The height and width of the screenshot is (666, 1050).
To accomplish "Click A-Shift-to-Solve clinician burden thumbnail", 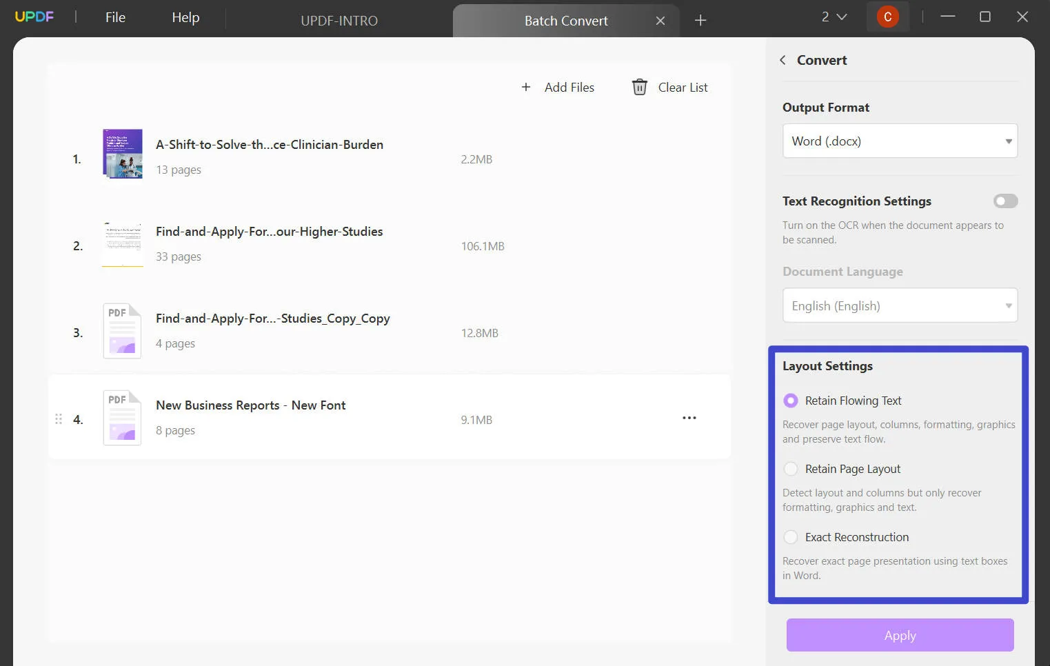I will pos(123,154).
